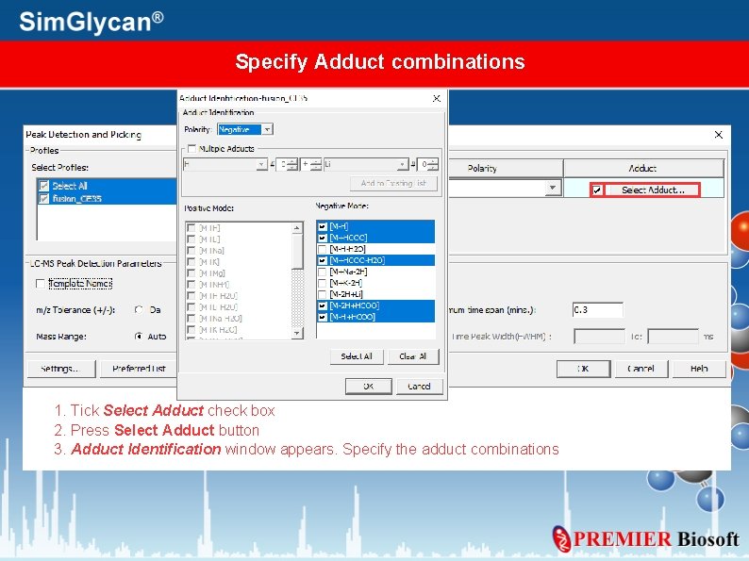The image size is (749, 561).
Task: Select the Da tolerance radio button
Action: click(x=139, y=310)
